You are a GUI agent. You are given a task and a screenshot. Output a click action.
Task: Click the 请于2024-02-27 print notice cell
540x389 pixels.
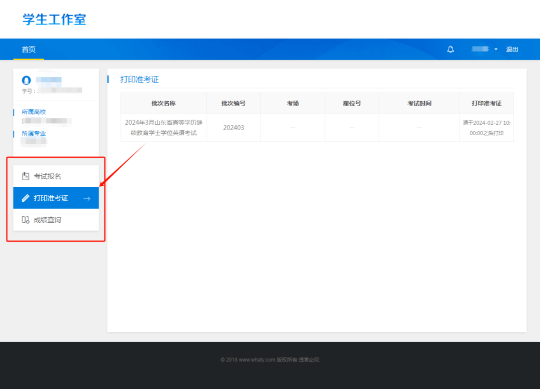coord(486,128)
